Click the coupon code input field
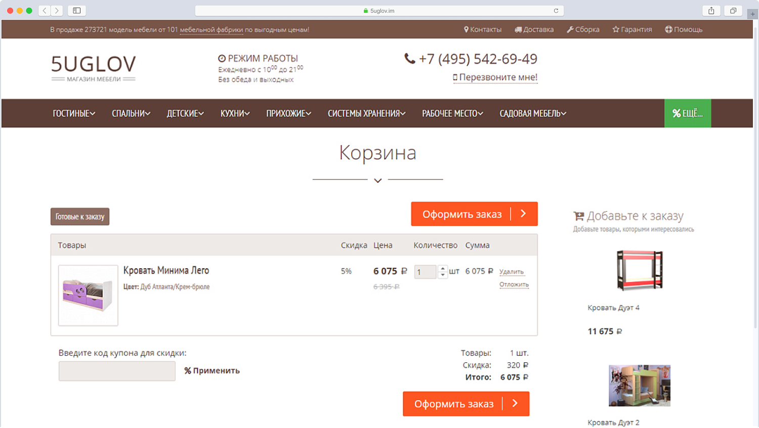 tap(117, 370)
